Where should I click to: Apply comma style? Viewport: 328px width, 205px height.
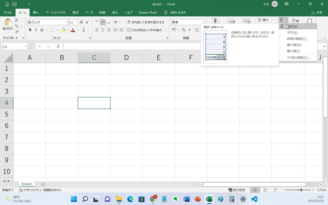(189, 30)
